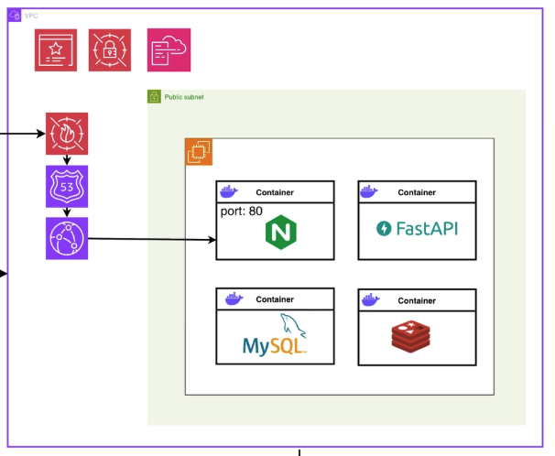Click 'Container' header above MySQL logo

275,299
